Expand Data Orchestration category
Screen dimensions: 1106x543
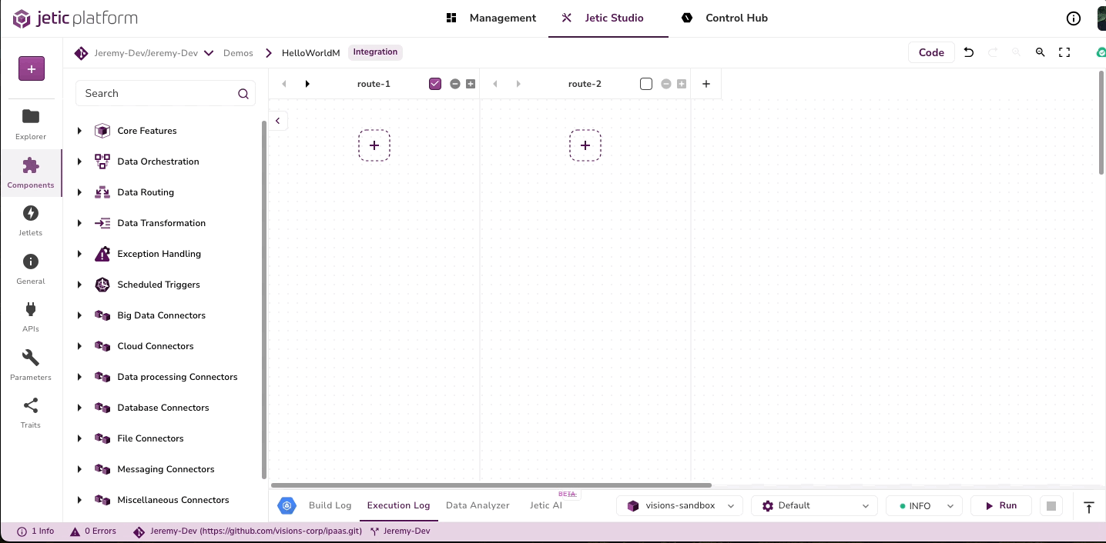coord(79,162)
